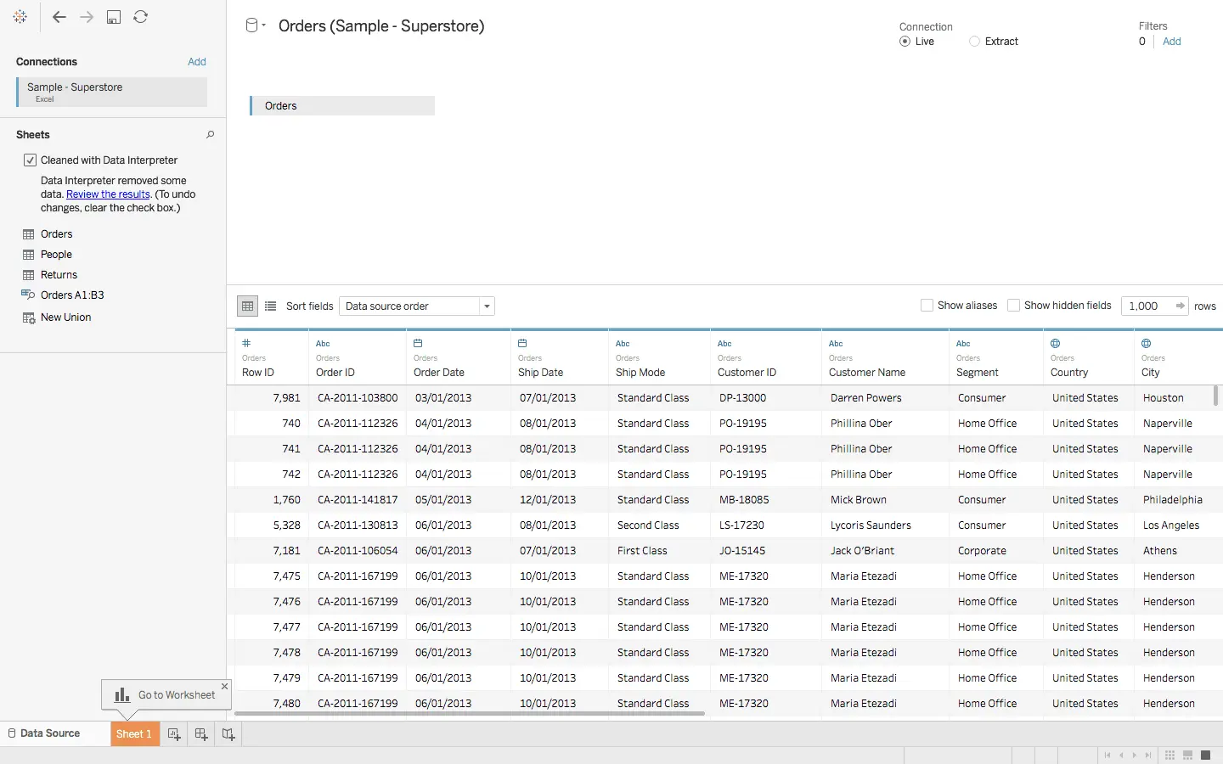This screenshot has width=1223, height=764.
Task: Click the cell Corporate
Action: 982,550
